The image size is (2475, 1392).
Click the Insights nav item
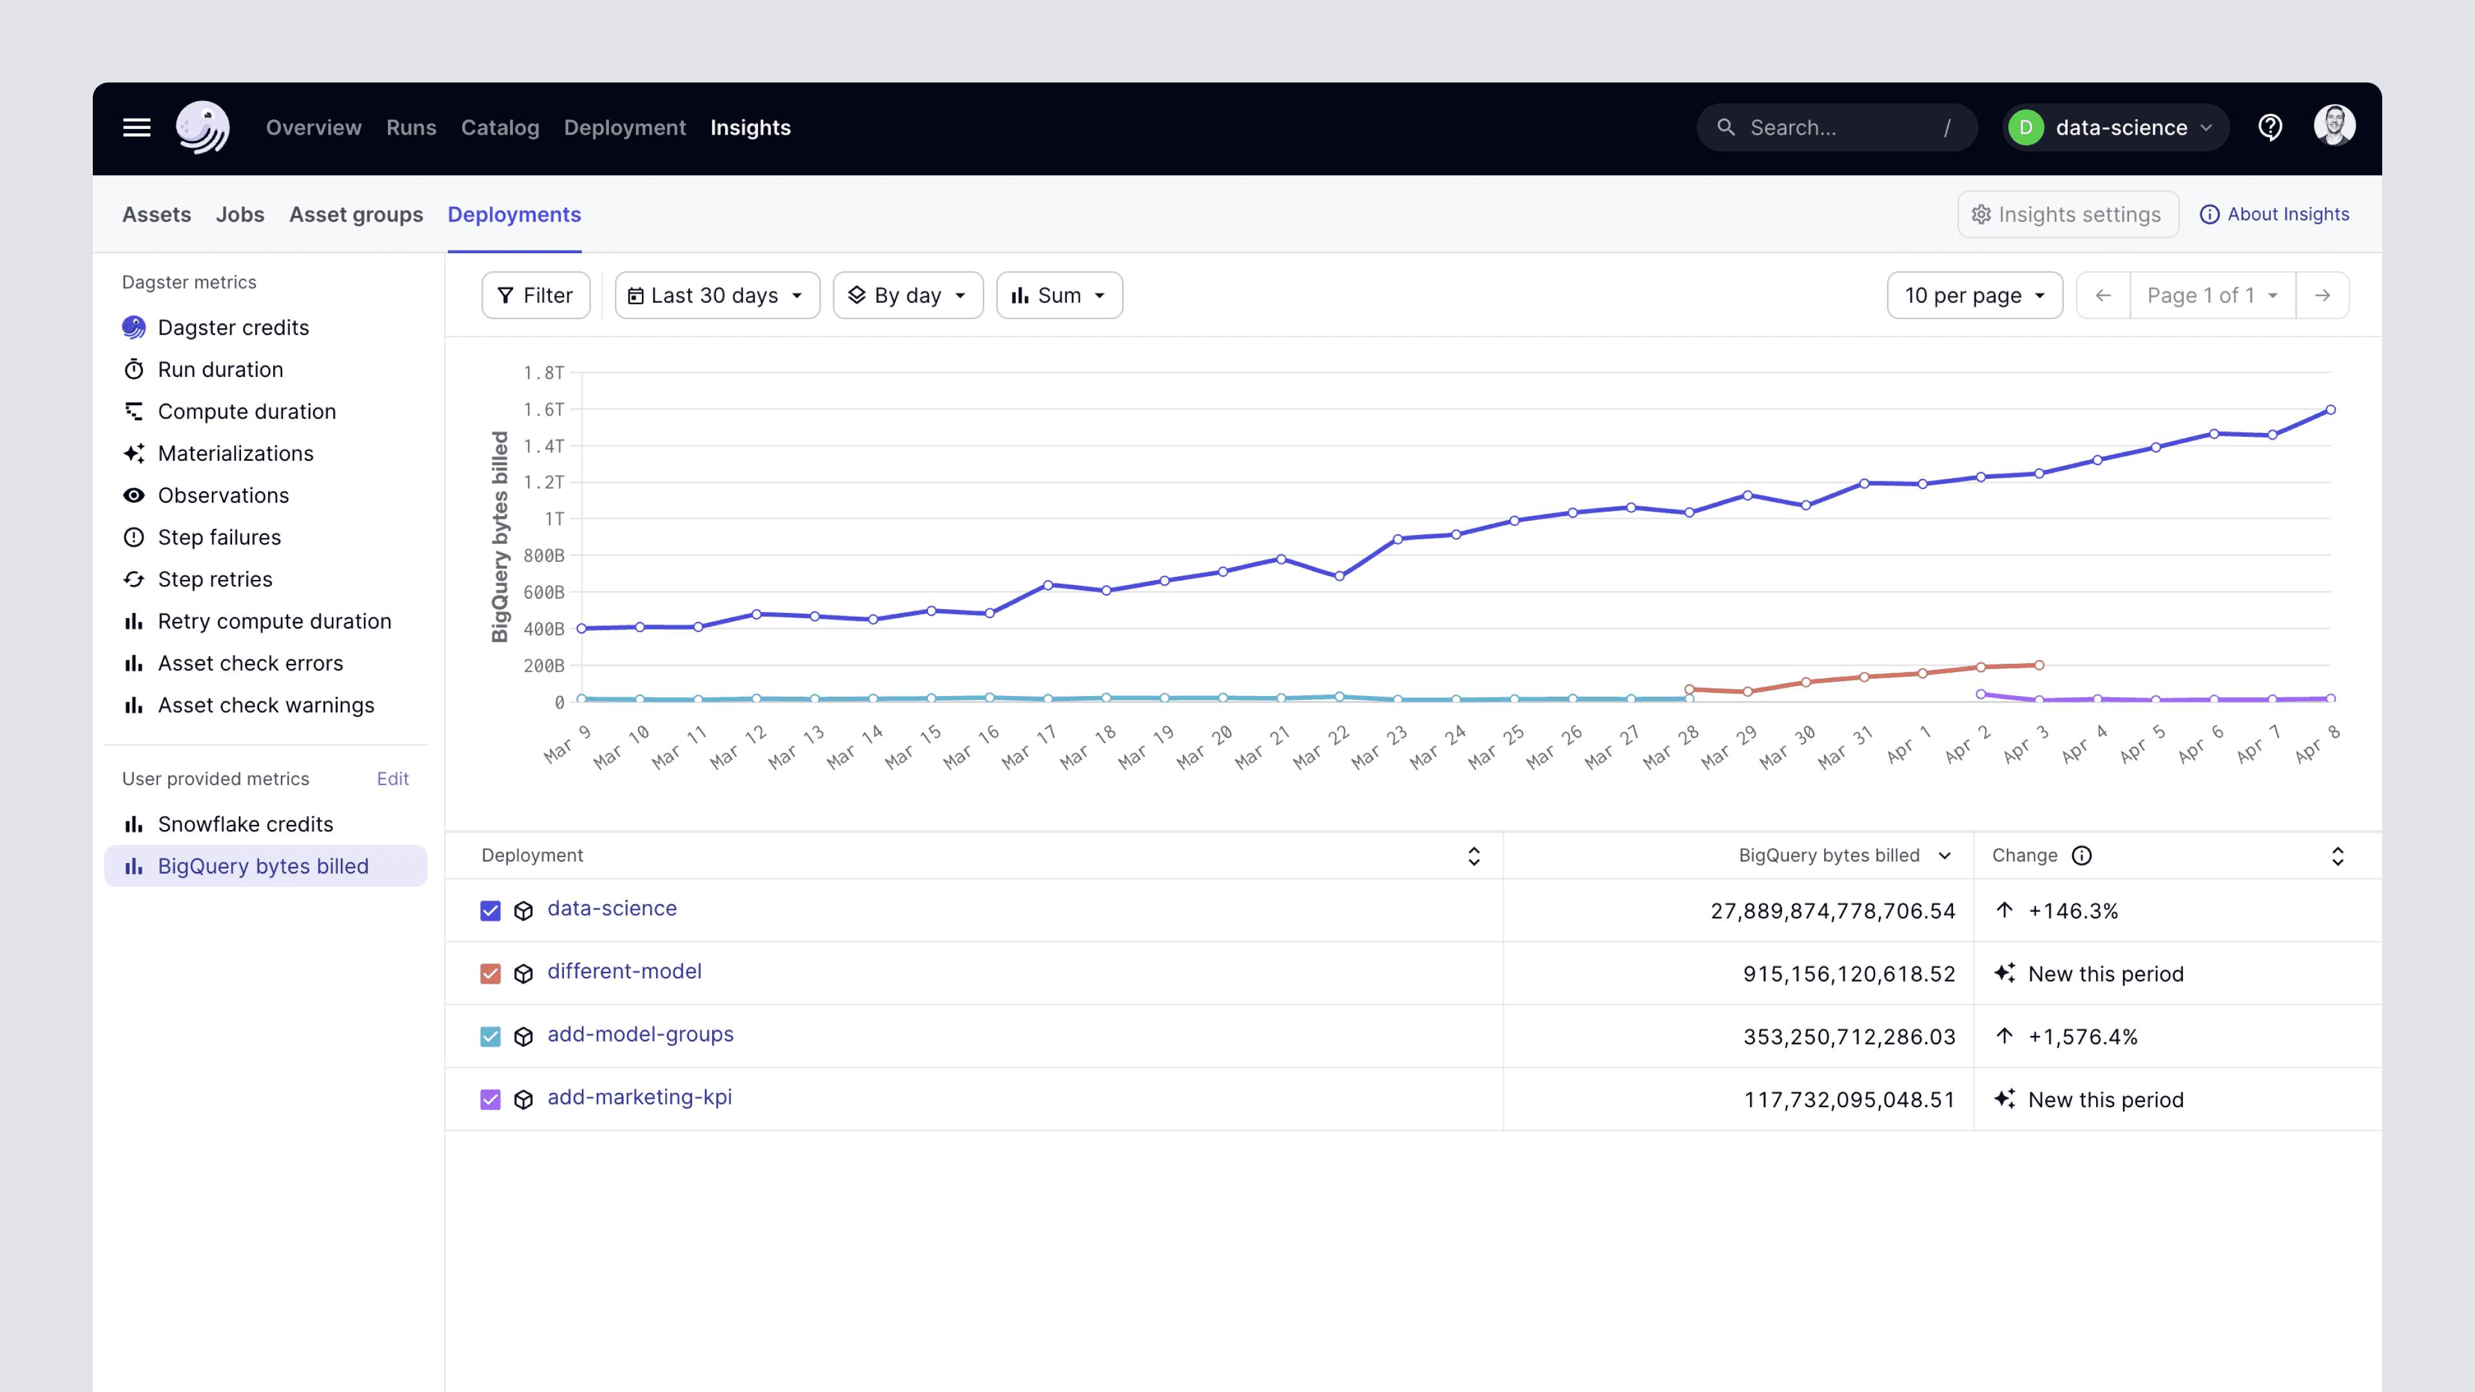click(750, 128)
